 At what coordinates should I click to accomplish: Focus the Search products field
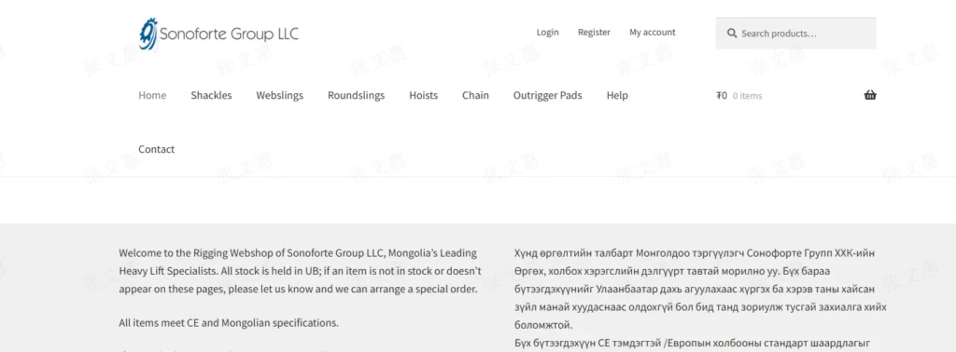[x=795, y=33]
